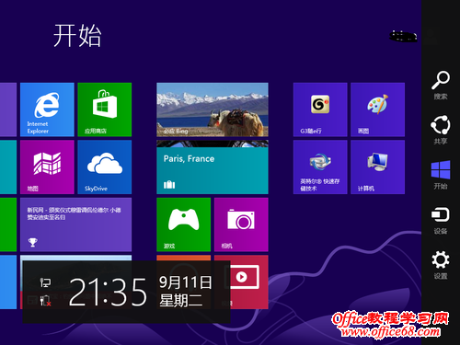Image resolution: width=460 pixels, height=345 pixels.
Task: Click the Share charm
Action: point(441,130)
